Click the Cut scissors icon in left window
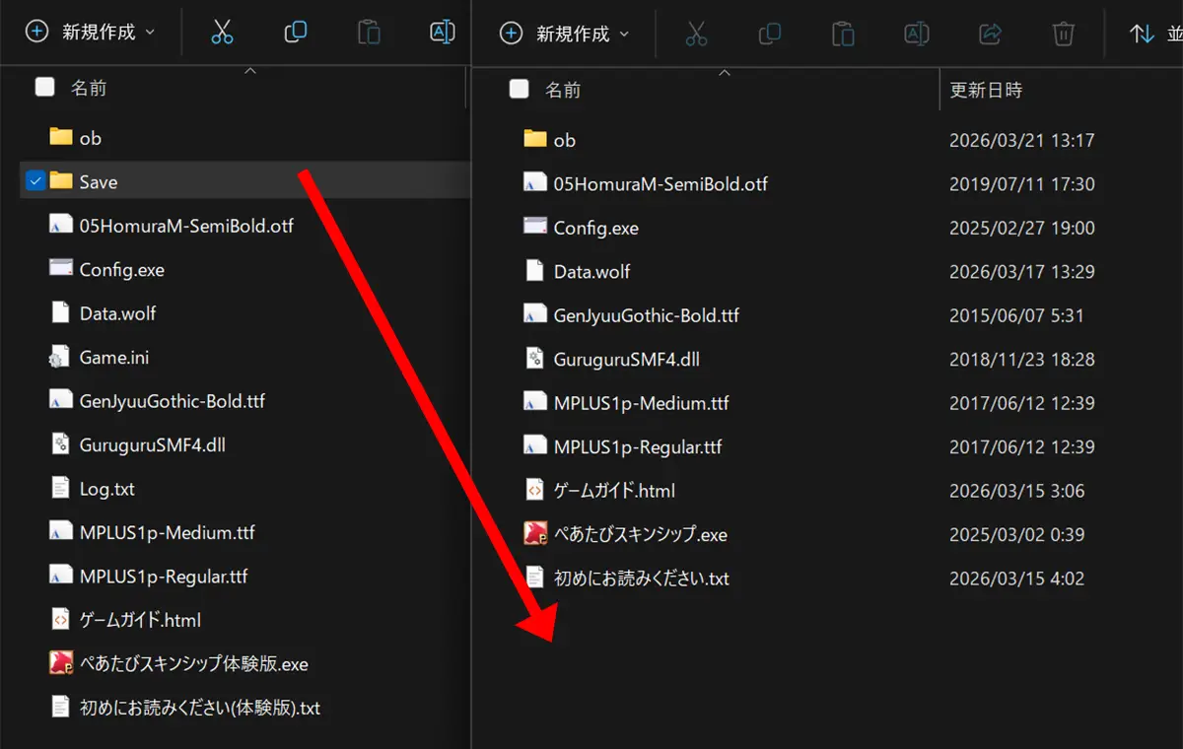The width and height of the screenshot is (1183, 749). coord(222,33)
